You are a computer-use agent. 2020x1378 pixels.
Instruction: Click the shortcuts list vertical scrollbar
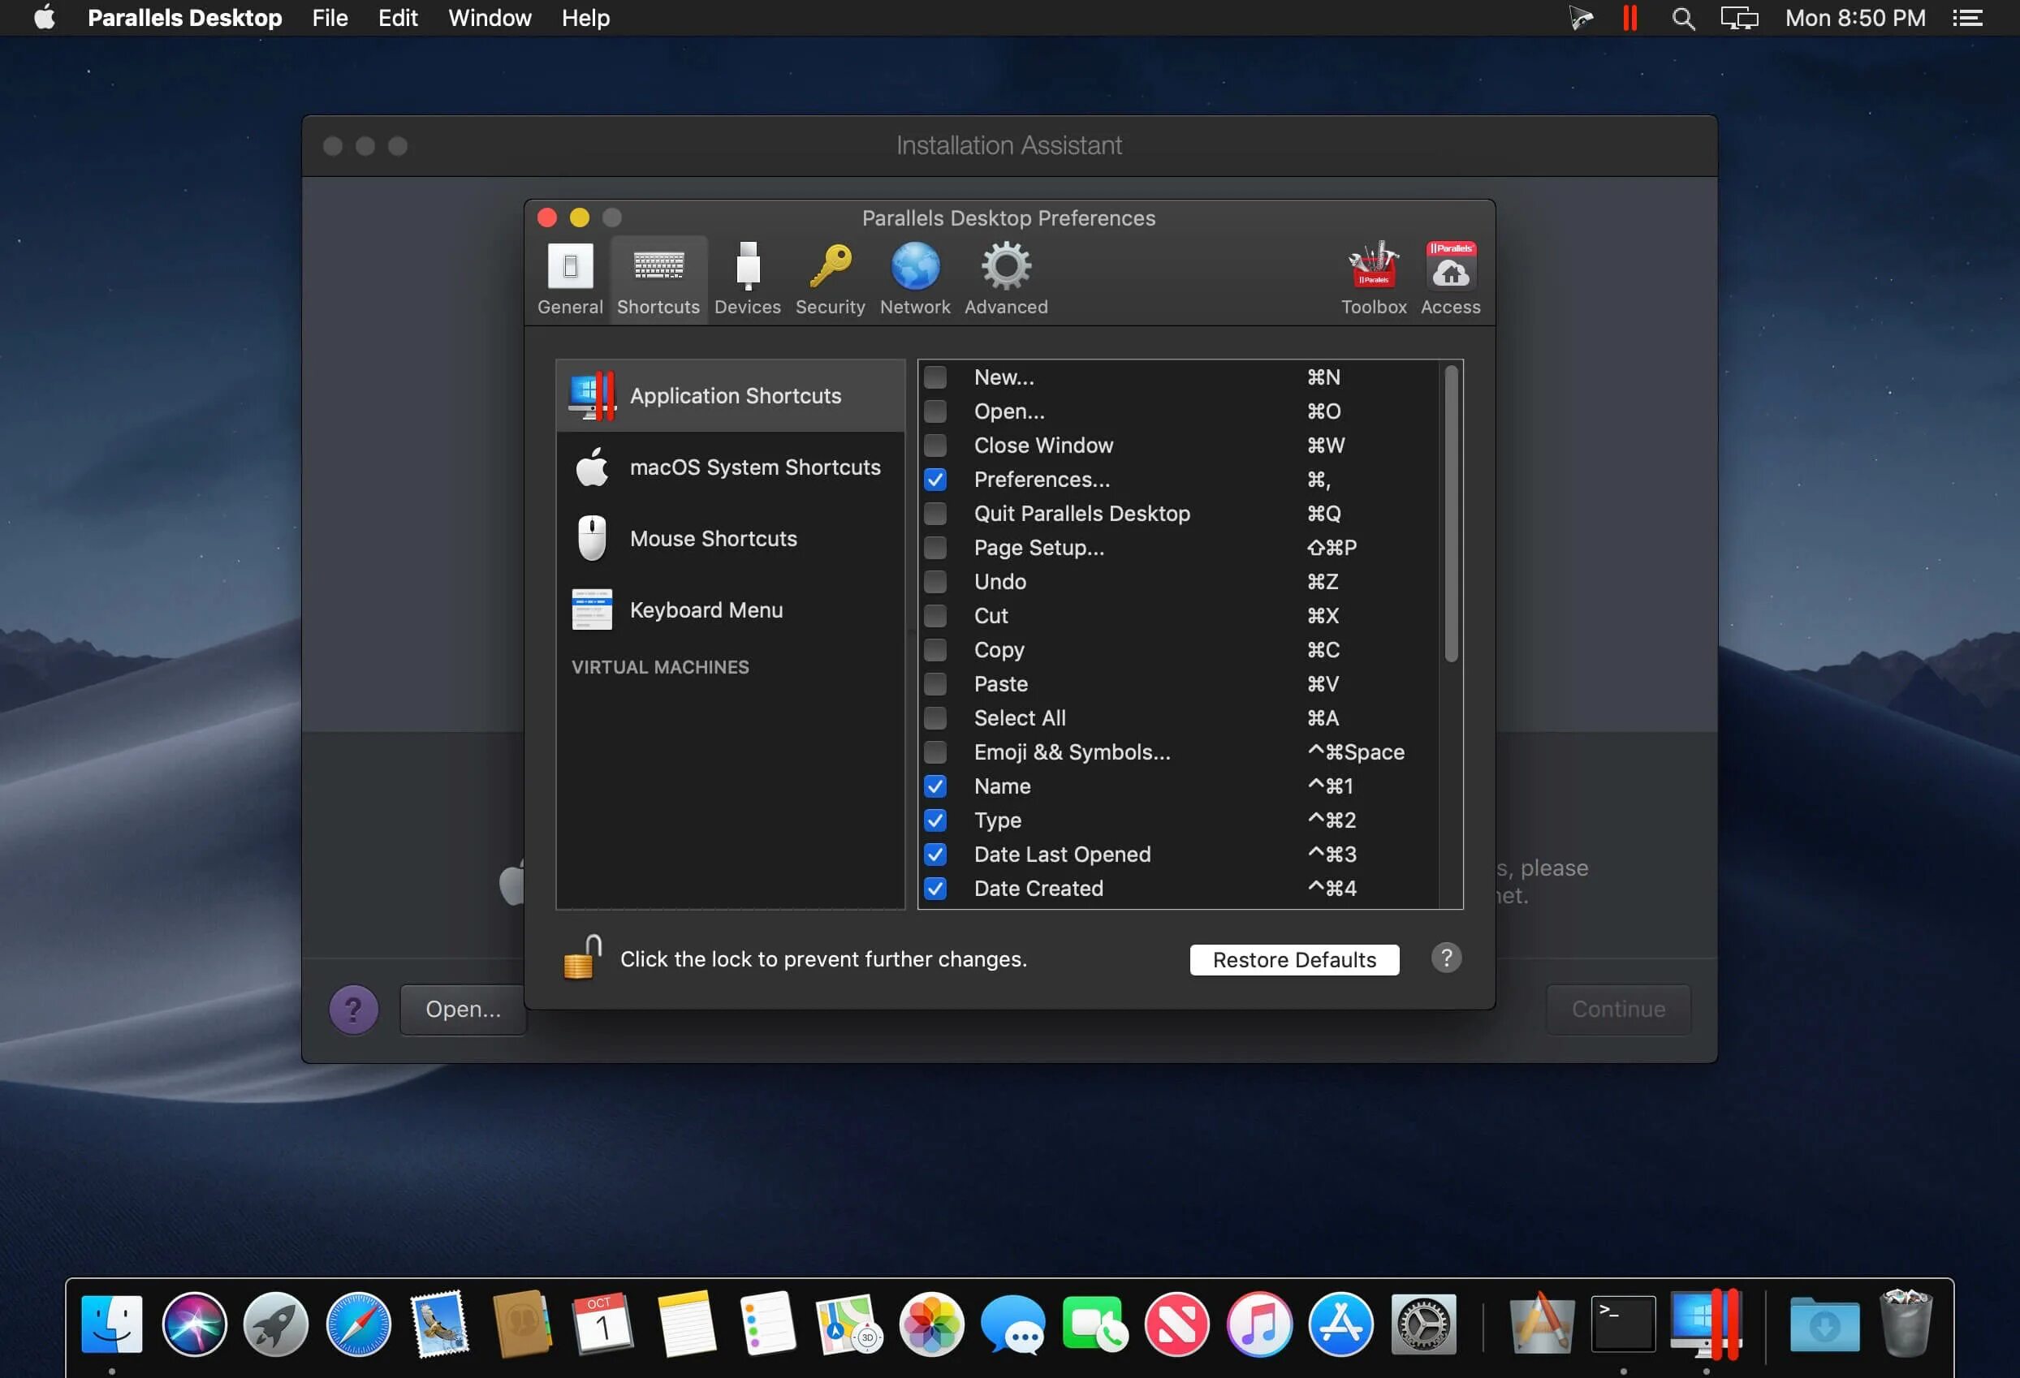[x=1451, y=514]
